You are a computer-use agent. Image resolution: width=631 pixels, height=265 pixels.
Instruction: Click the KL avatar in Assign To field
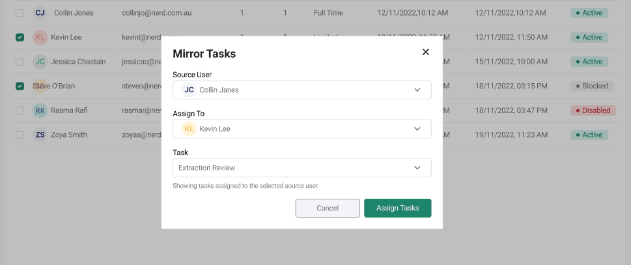[189, 129]
